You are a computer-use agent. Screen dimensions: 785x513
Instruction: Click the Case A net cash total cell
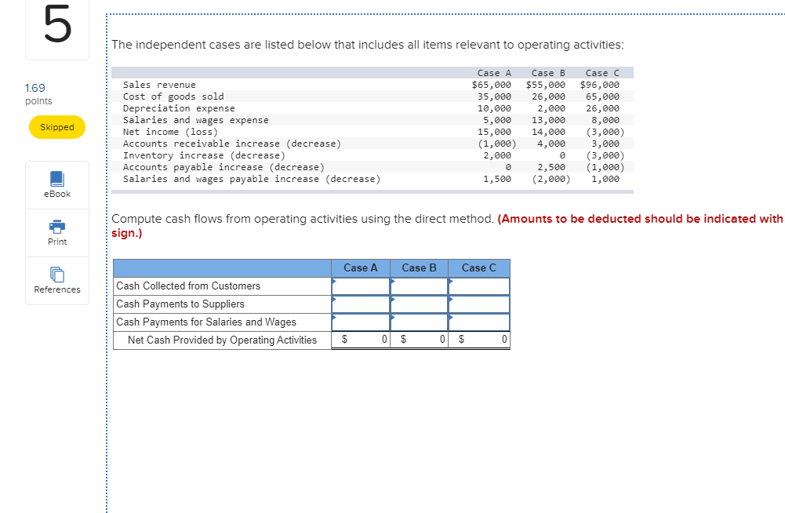click(361, 340)
